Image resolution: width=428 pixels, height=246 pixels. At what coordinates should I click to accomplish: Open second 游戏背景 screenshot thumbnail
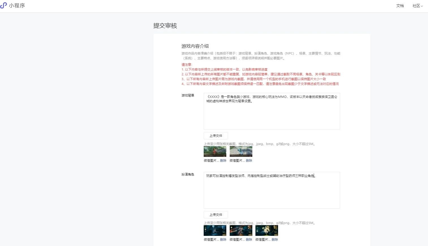tap(241, 151)
